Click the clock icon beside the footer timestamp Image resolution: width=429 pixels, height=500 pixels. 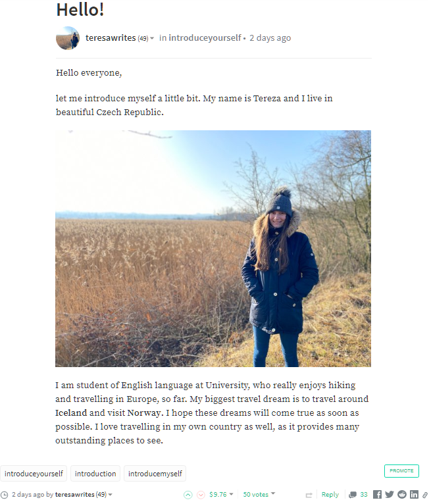click(5, 495)
